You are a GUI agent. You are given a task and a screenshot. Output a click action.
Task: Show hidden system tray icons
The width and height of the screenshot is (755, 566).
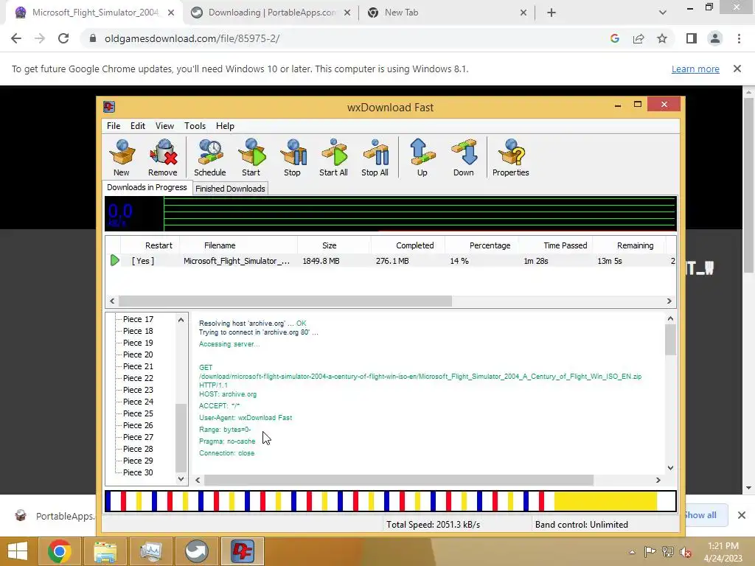pos(632,552)
